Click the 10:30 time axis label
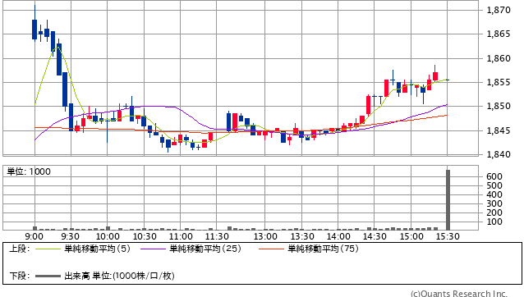The height and width of the screenshot is (297, 524). [145, 236]
